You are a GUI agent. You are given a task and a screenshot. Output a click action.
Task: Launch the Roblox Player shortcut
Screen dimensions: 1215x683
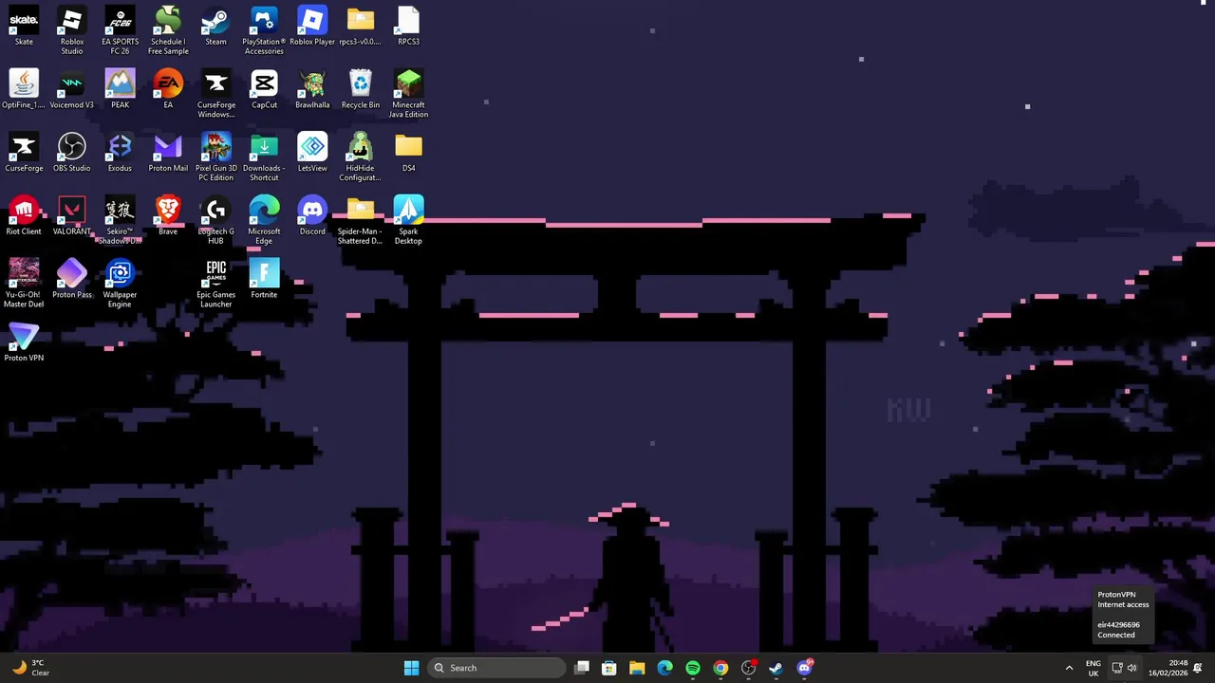click(312, 26)
